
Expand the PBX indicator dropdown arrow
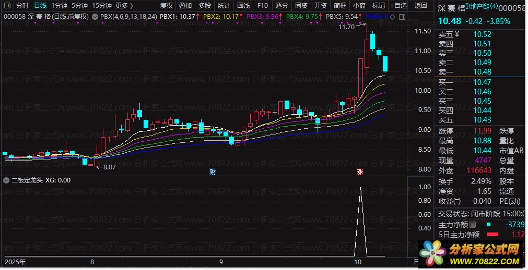[95, 16]
